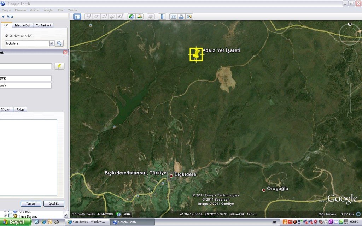Open the planets switcher button
Image resolution: width=362 pixels, height=226 pixels.
coord(151,17)
